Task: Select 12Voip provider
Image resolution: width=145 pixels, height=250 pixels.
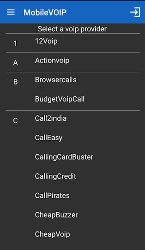Action: click(x=46, y=41)
